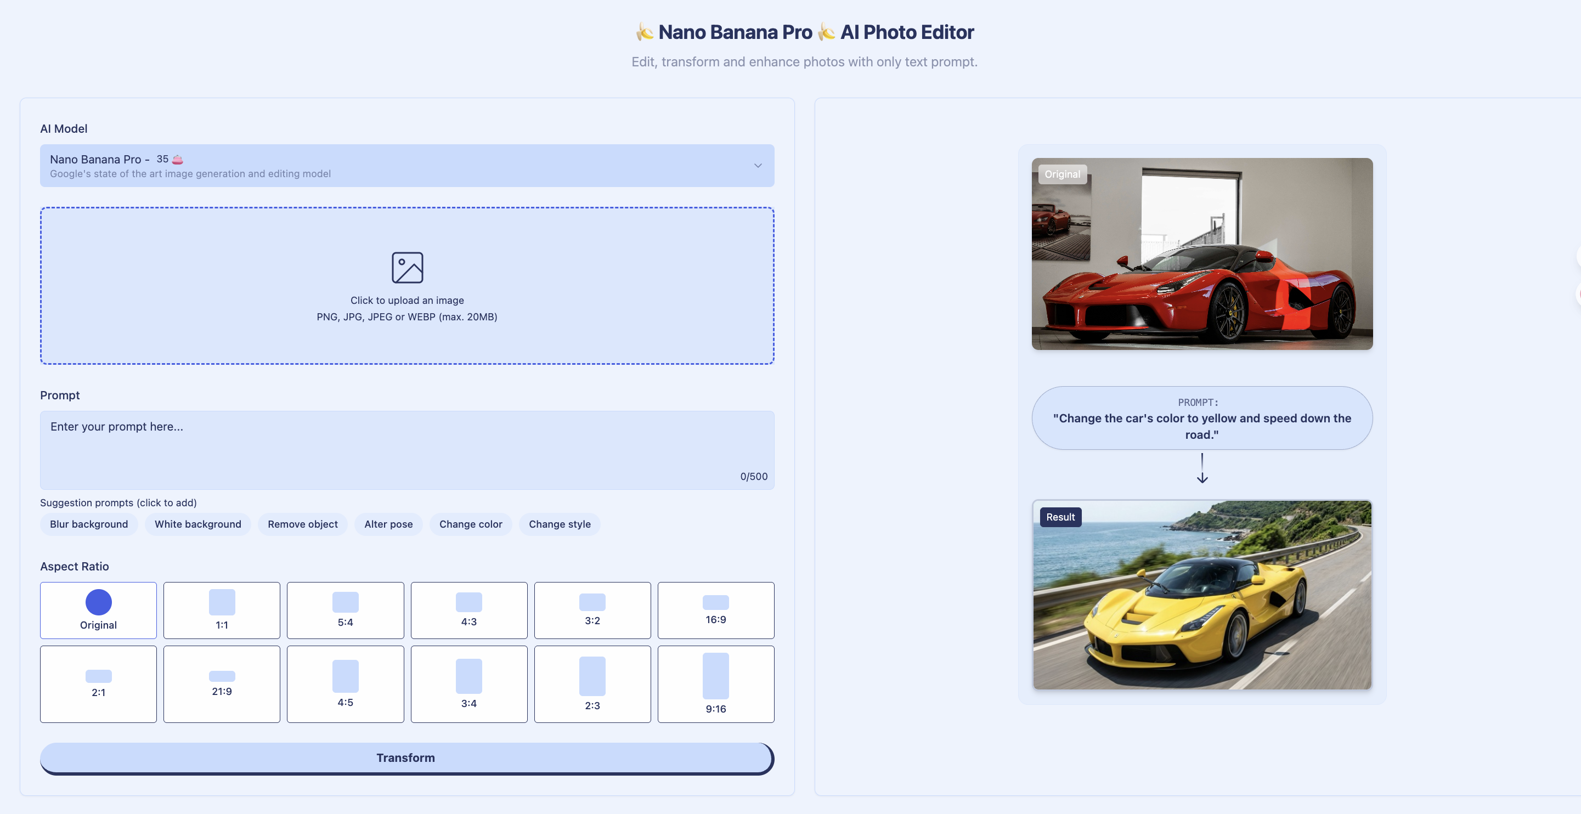Choose the 1:1 aspect ratio
Screen dimensions: 1581x814
(x=222, y=610)
